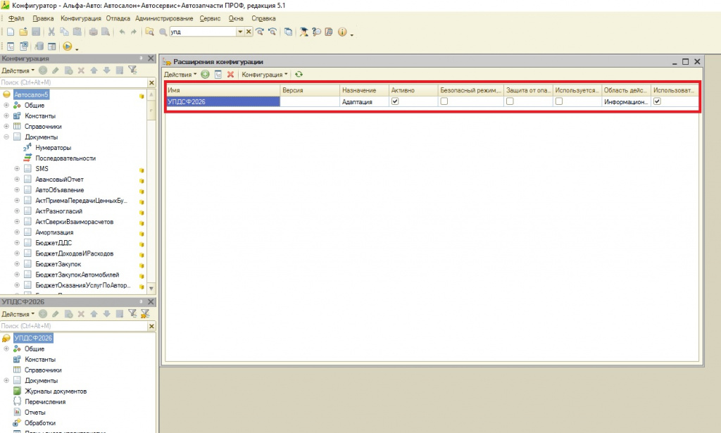Image resolution: width=721 pixels, height=433 pixels.
Task: Open Действия in top Конфигурация panel
Action: coord(18,70)
